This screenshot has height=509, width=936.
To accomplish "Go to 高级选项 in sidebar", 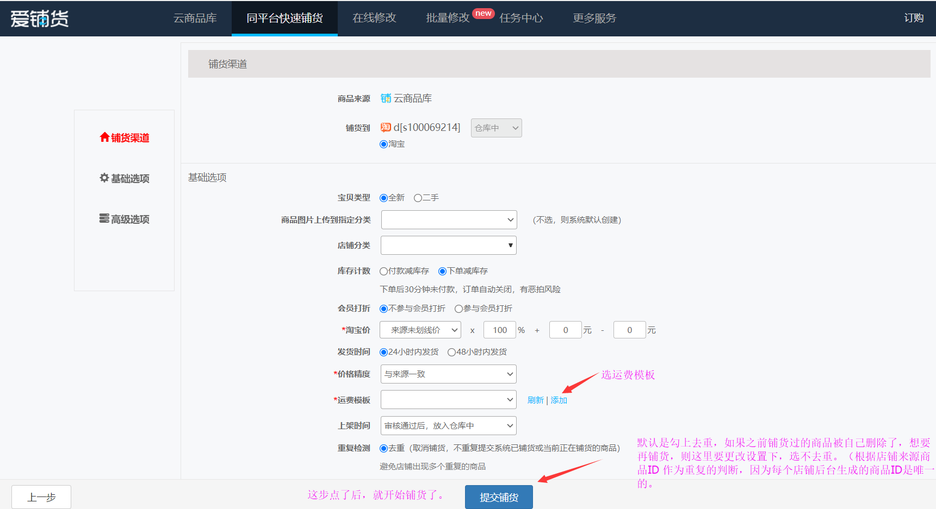I will (125, 219).
